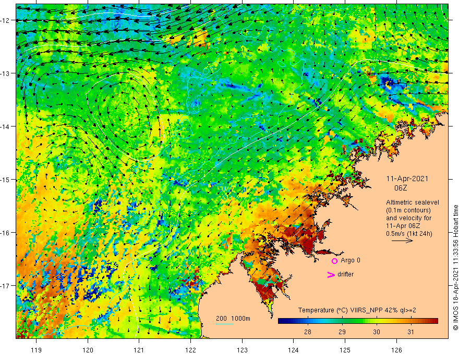459x354 pixels.
Task: Click the 0.5m/s velocity scale arrow
Action: tap(402, 241)
